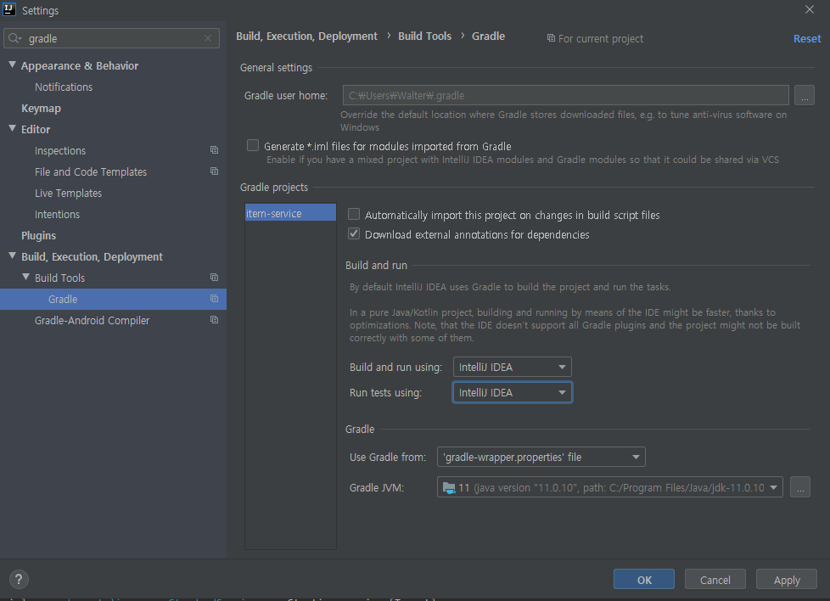Close the Settings dialog window
This screenshot has width=830, height=601.
810,9
